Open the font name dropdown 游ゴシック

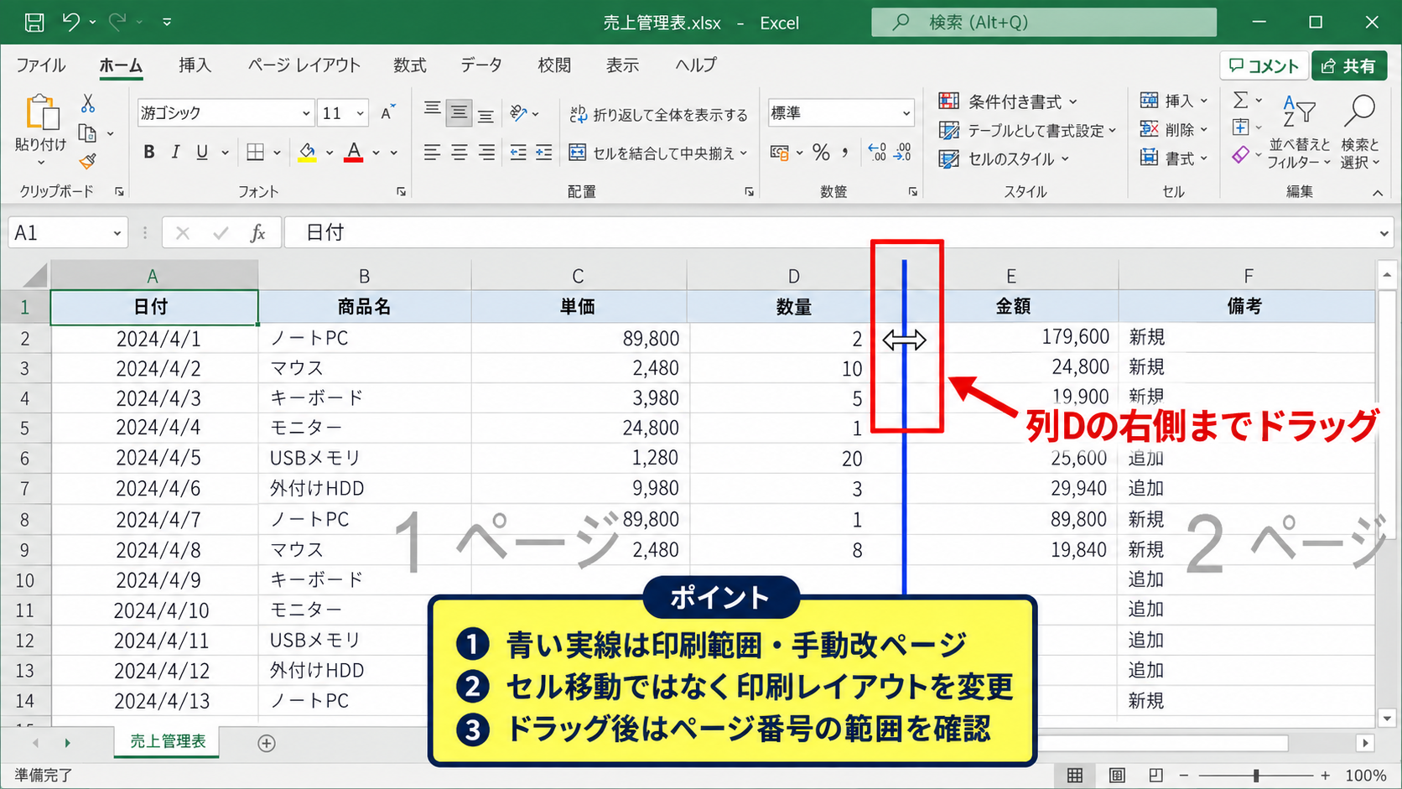(306, 113)
